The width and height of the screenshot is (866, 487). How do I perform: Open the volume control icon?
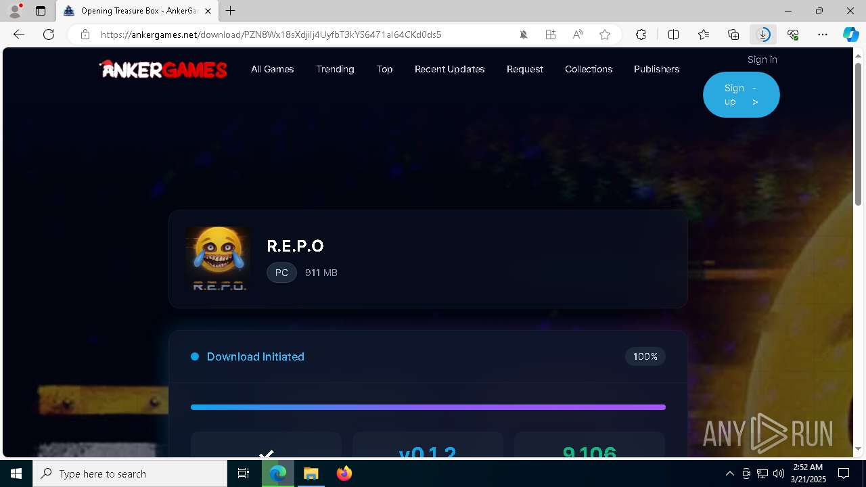[778, 473]
